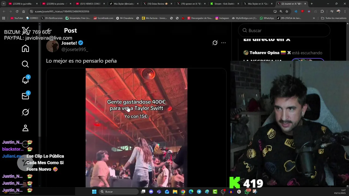Open the three-dot menu on Josete's post
The width and height of the screenshot is (349, 196).
tap(223, 43)
